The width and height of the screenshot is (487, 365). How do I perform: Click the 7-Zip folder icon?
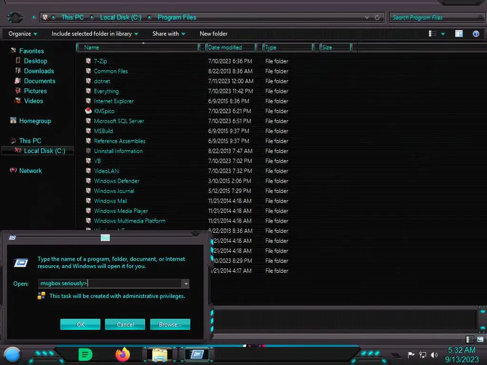coord(88,61)
